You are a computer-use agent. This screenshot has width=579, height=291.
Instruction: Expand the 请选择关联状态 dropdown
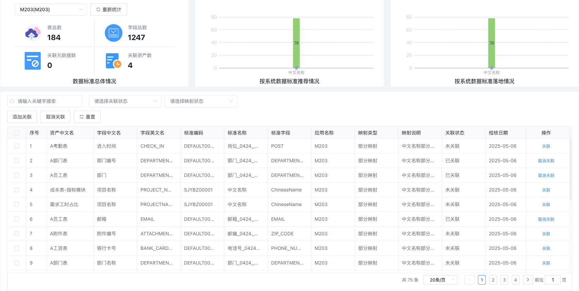125,101
